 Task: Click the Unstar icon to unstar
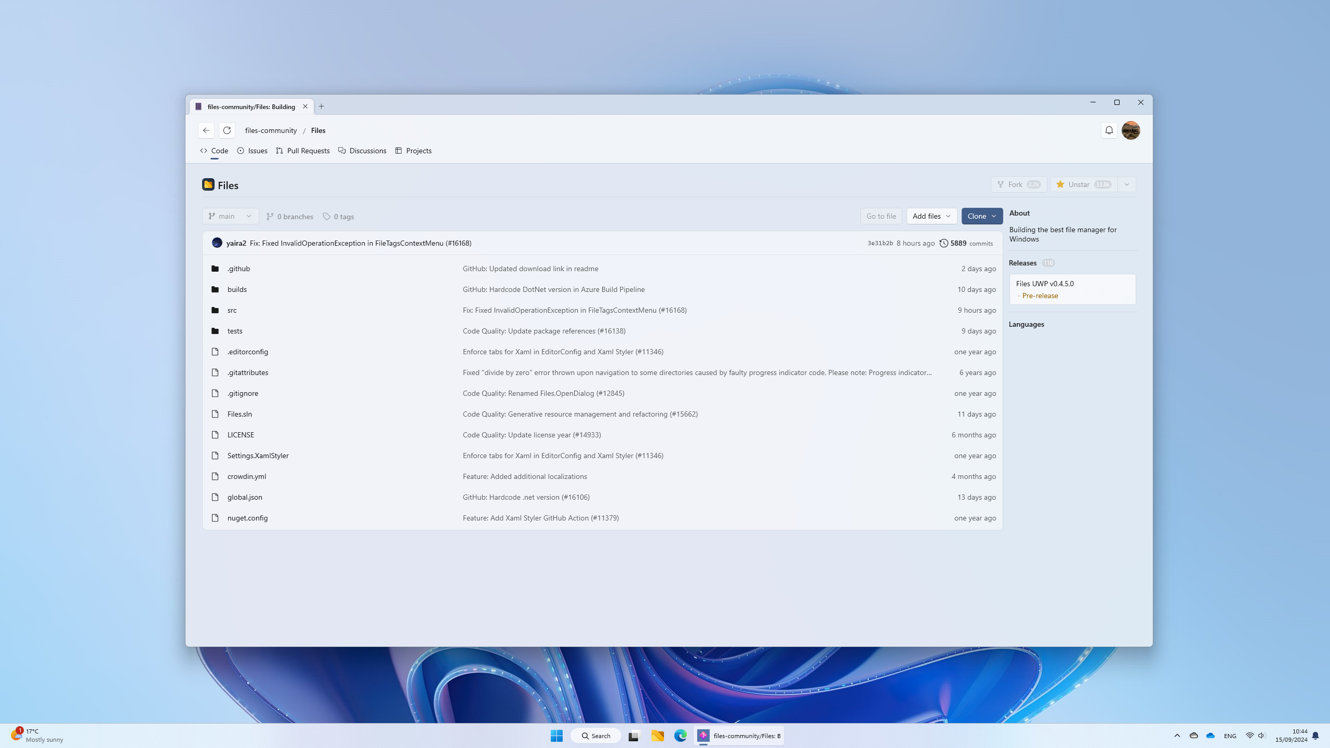click(x=1061, y=184)
